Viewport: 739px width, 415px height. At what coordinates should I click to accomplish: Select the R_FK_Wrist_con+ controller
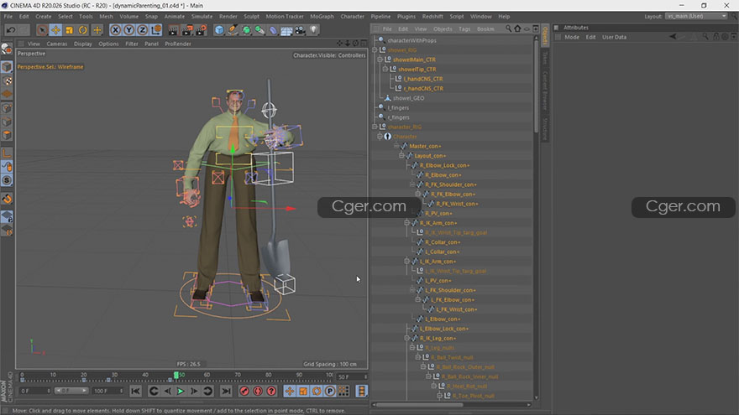pos(457,204)
